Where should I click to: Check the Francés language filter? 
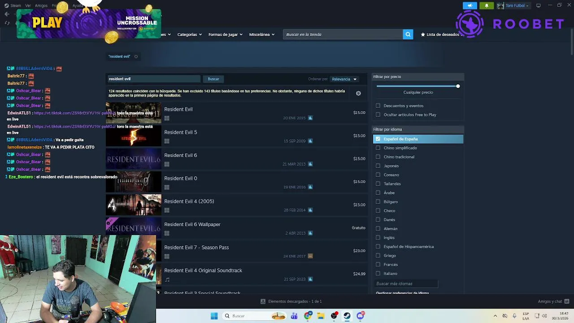click(378, 265)
